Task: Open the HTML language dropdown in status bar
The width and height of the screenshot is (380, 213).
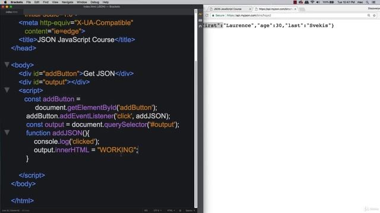Action: coord(171,211)
